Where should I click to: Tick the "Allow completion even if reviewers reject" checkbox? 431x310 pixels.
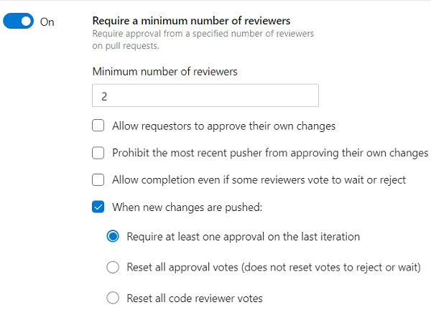point(98,179)
